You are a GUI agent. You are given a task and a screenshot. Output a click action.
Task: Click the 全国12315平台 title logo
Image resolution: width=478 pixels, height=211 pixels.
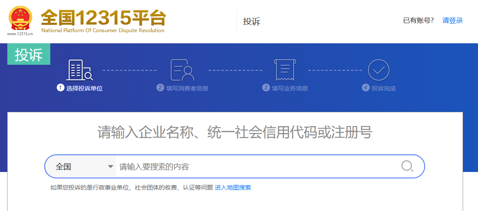(x=103, y=18)
